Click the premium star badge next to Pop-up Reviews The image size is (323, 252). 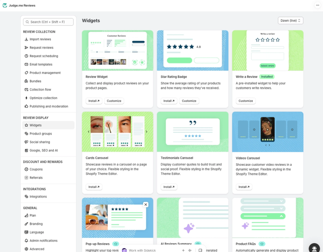(115, 244)
